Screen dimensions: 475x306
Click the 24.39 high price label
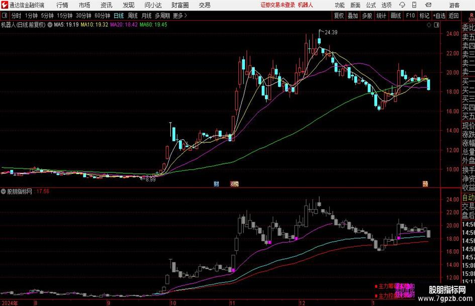(x=331, y=33)
